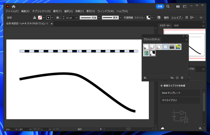This screenshot has height=135, width=210.
Task: Click the black stroke color swatch
Action: [x=48, y=18]
